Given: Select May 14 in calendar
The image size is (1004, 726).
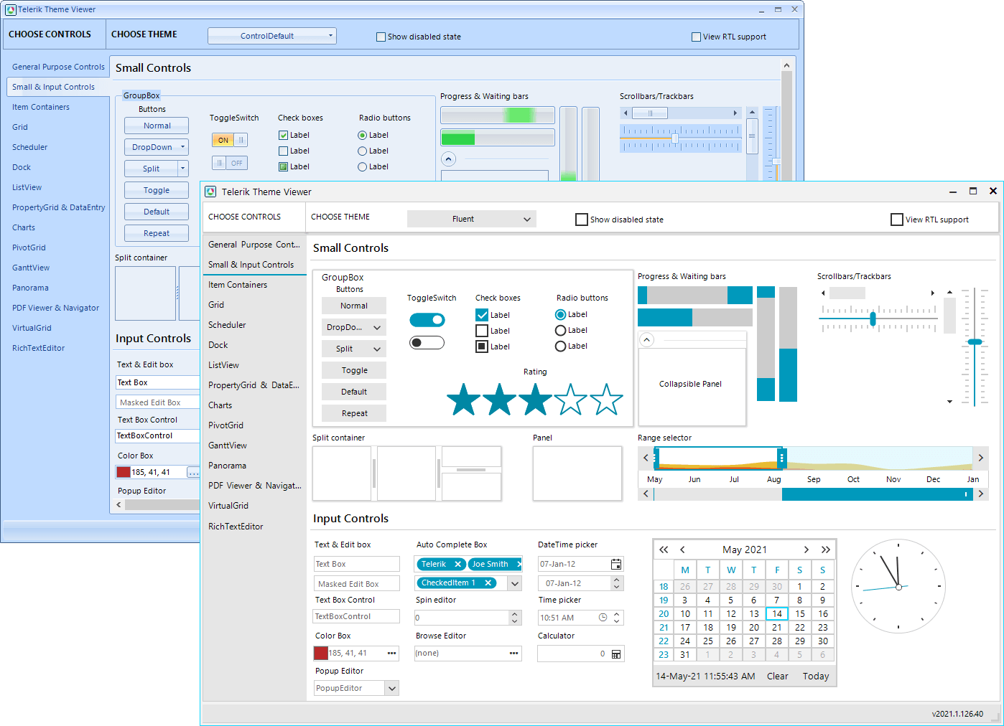Looking at the screenshot, I should click(777, 613).
